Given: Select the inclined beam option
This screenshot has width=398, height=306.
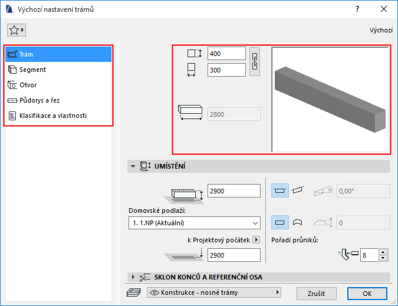Looking at the screenshot, I should pyautogui.click(x=297, y=190).
